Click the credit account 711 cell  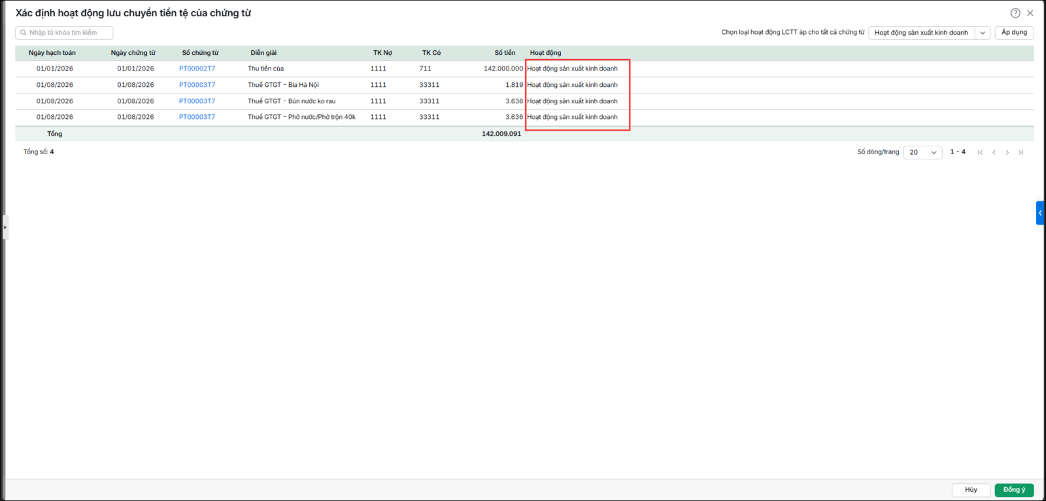pyautogui.click(x=426, y=69)
